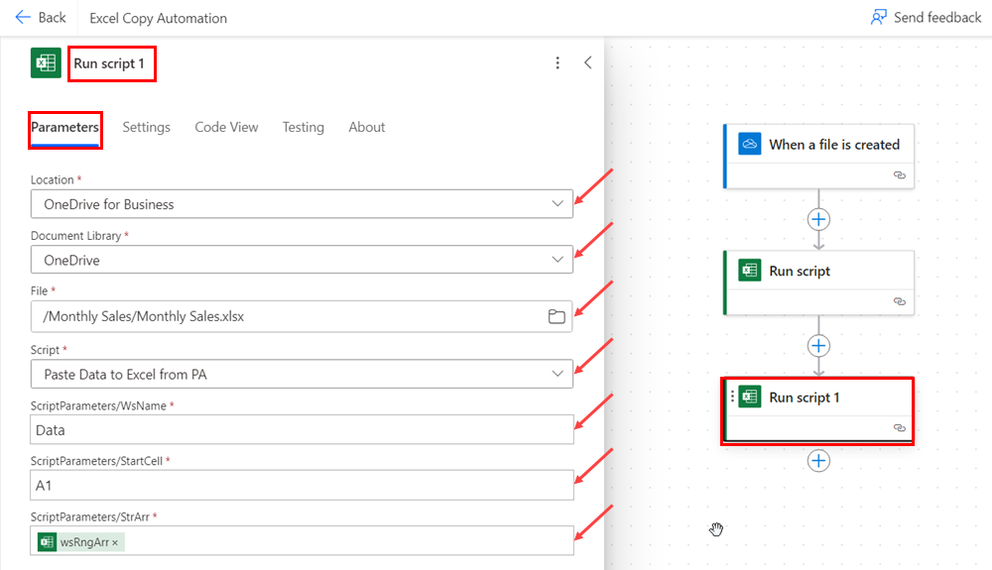Open the three-dot more options menu
The width and height of the screenshot is (992, 570).
tap(558, 62)
